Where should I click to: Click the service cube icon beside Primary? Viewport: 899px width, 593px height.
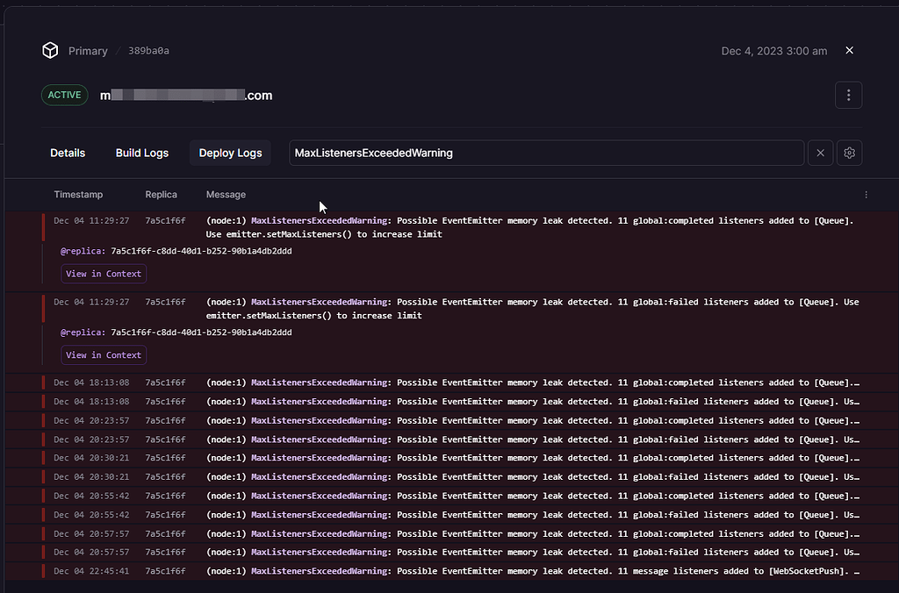pos(50,50)
